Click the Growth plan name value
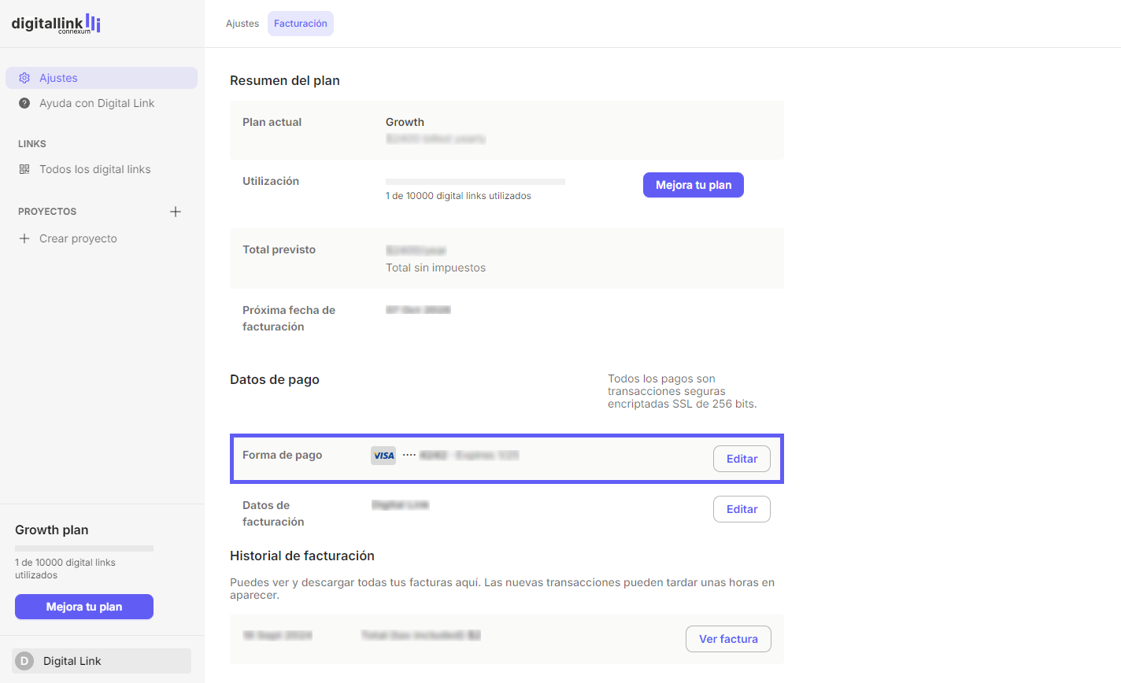 [405, 122]
